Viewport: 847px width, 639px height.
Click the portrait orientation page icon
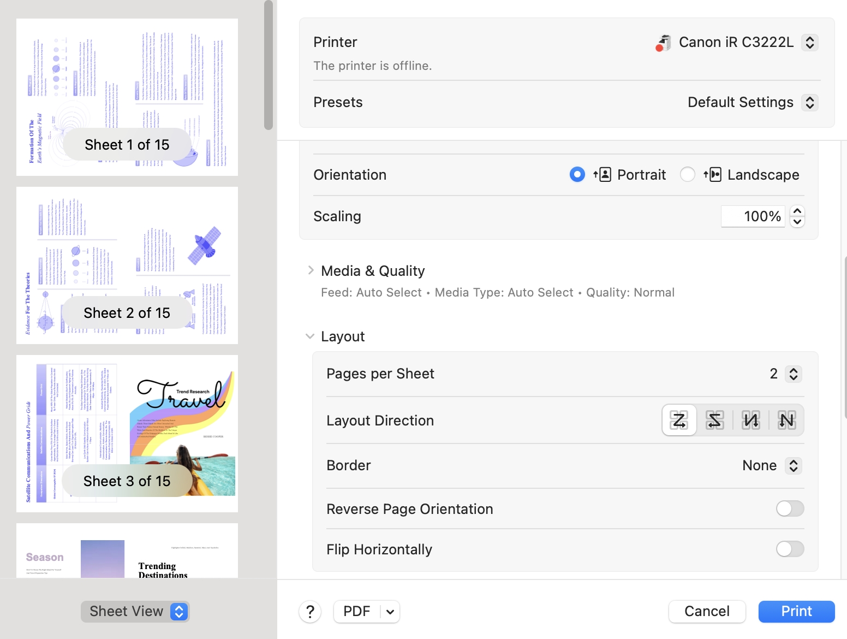(x=602, y=175)
